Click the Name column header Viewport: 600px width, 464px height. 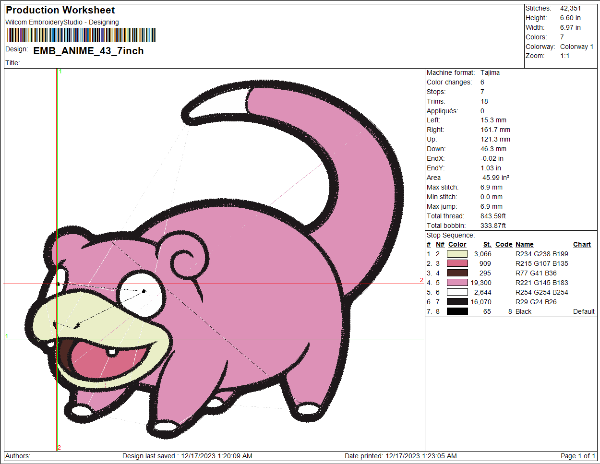pos(524,244)
